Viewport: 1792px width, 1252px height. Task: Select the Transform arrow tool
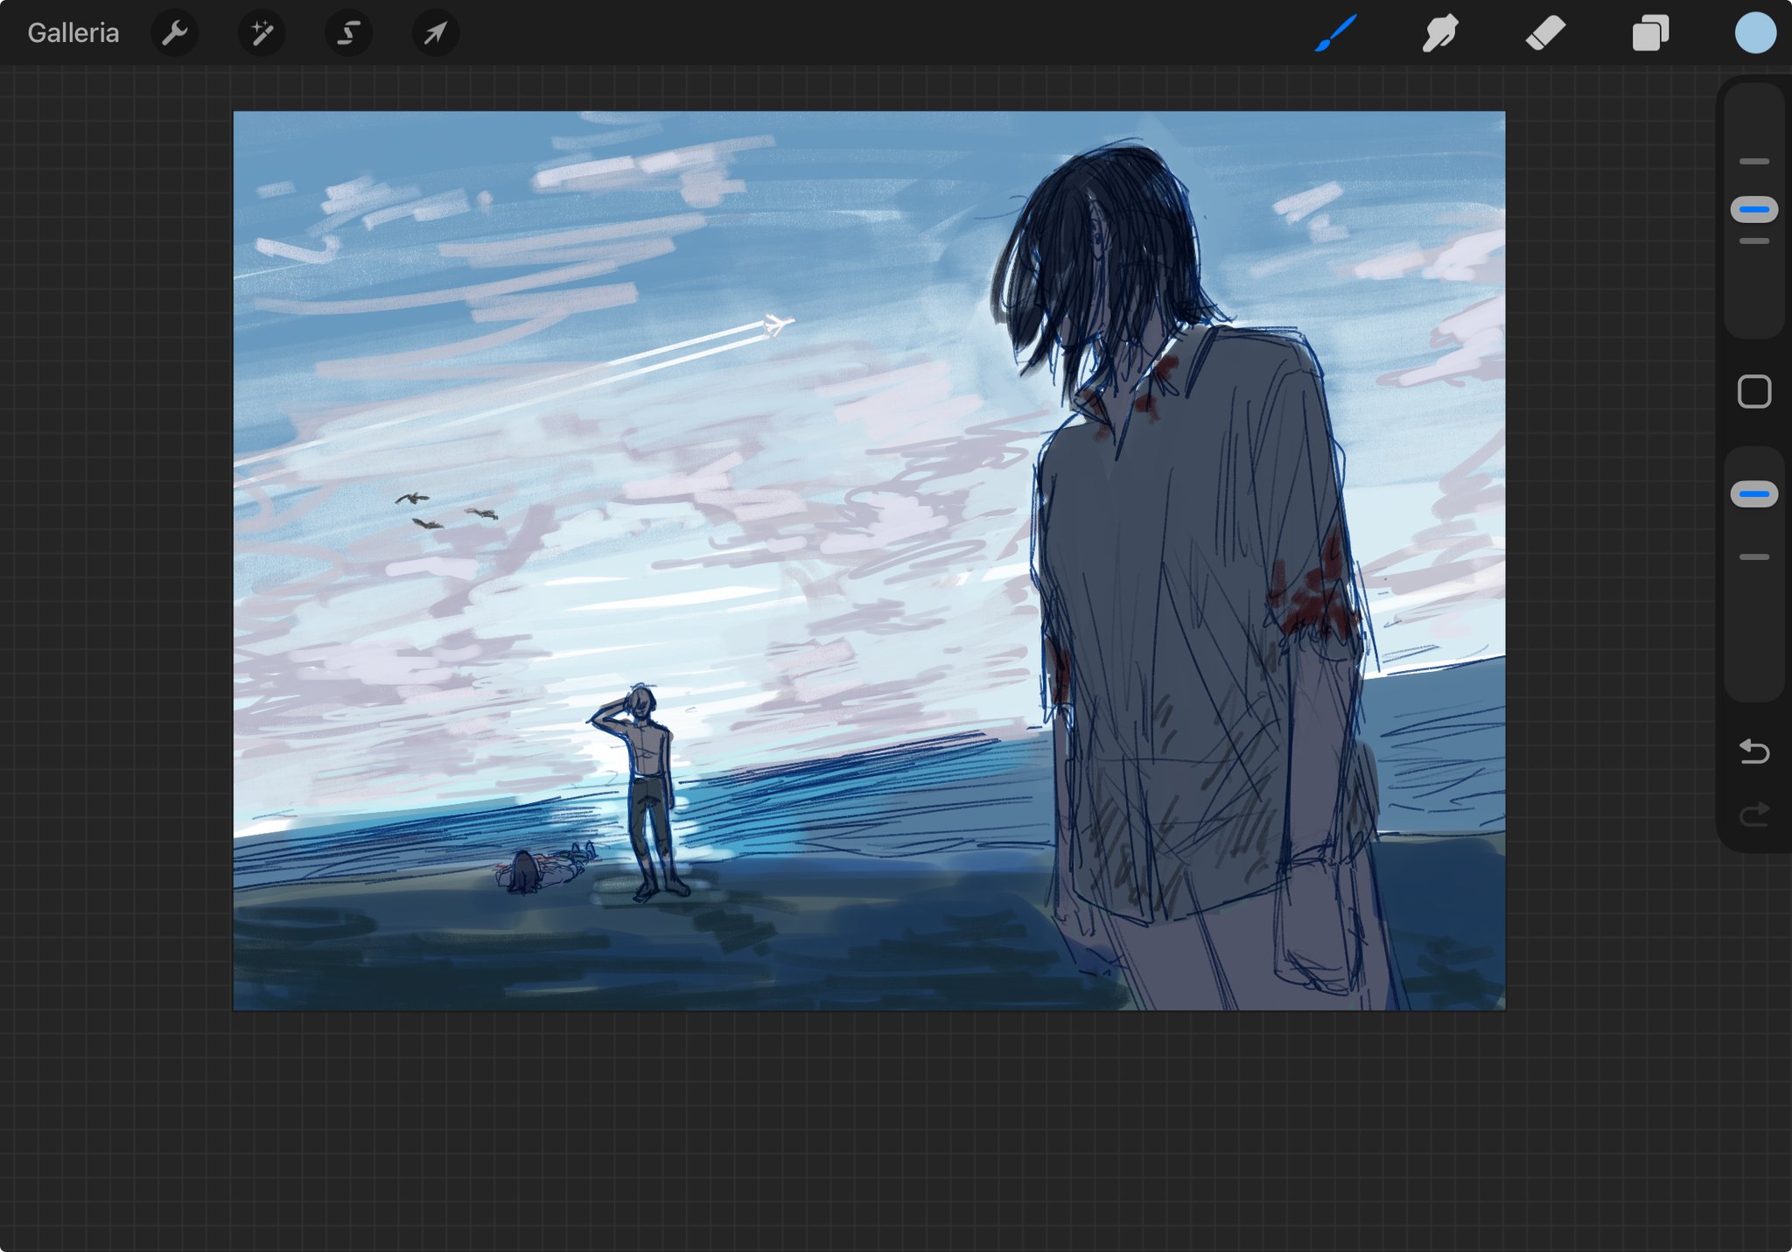click(x=435, y=33)
